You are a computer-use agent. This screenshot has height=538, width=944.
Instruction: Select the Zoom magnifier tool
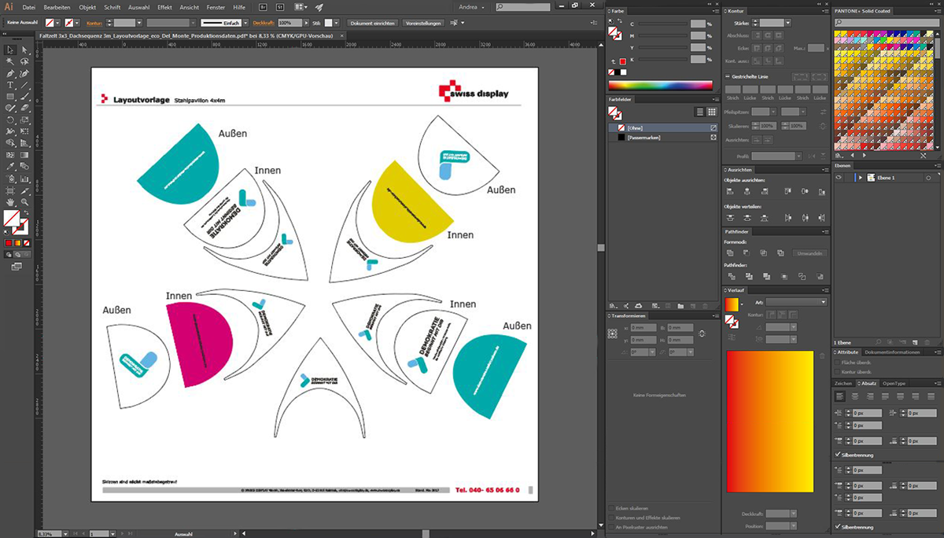click(24, 201)
